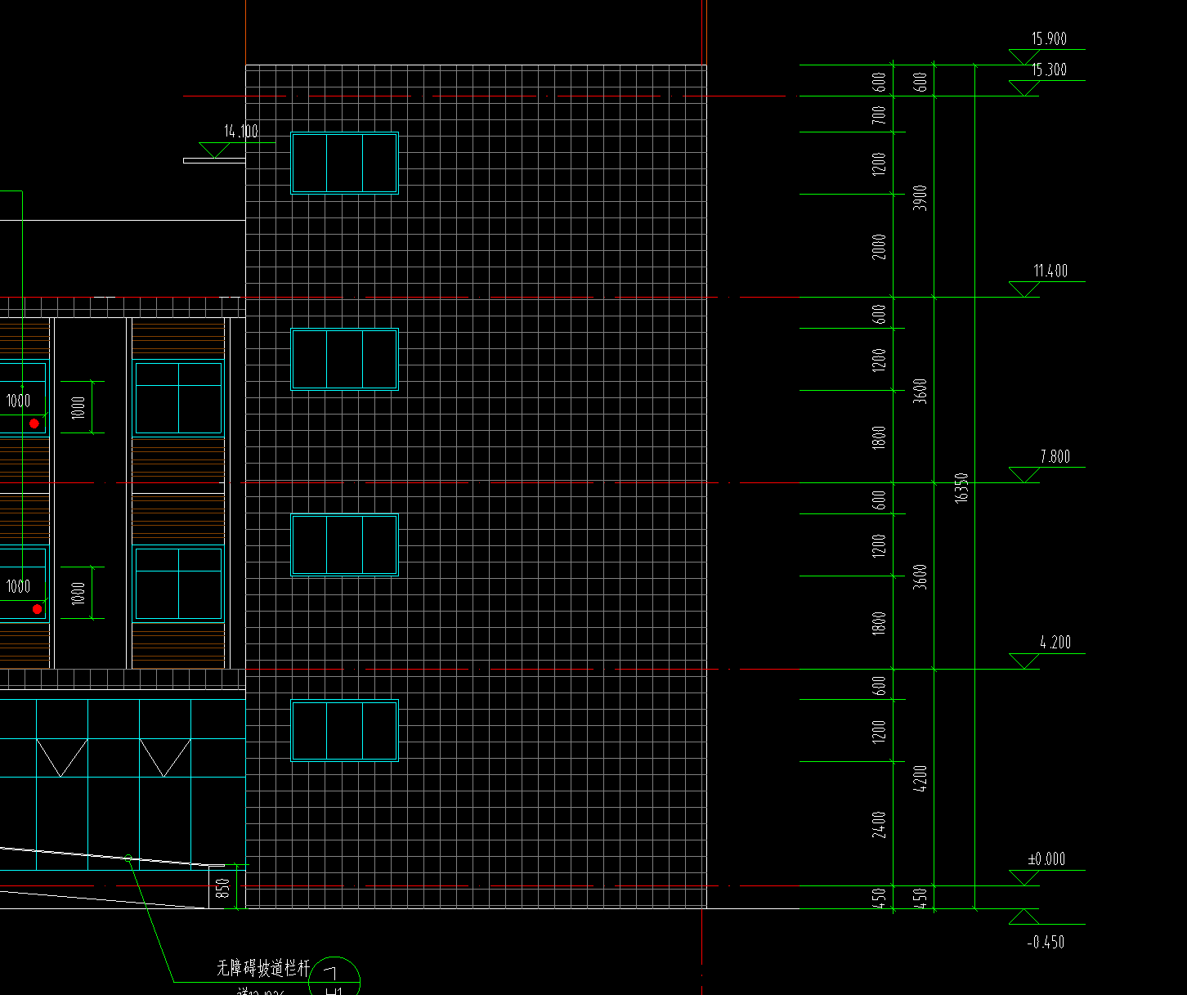This screenshot has width=1187, height=995.
Task: Click the 7.800 elevation label
Action: tap(1055, 457)
